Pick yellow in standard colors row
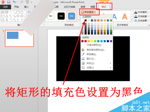 coord(92,41)
